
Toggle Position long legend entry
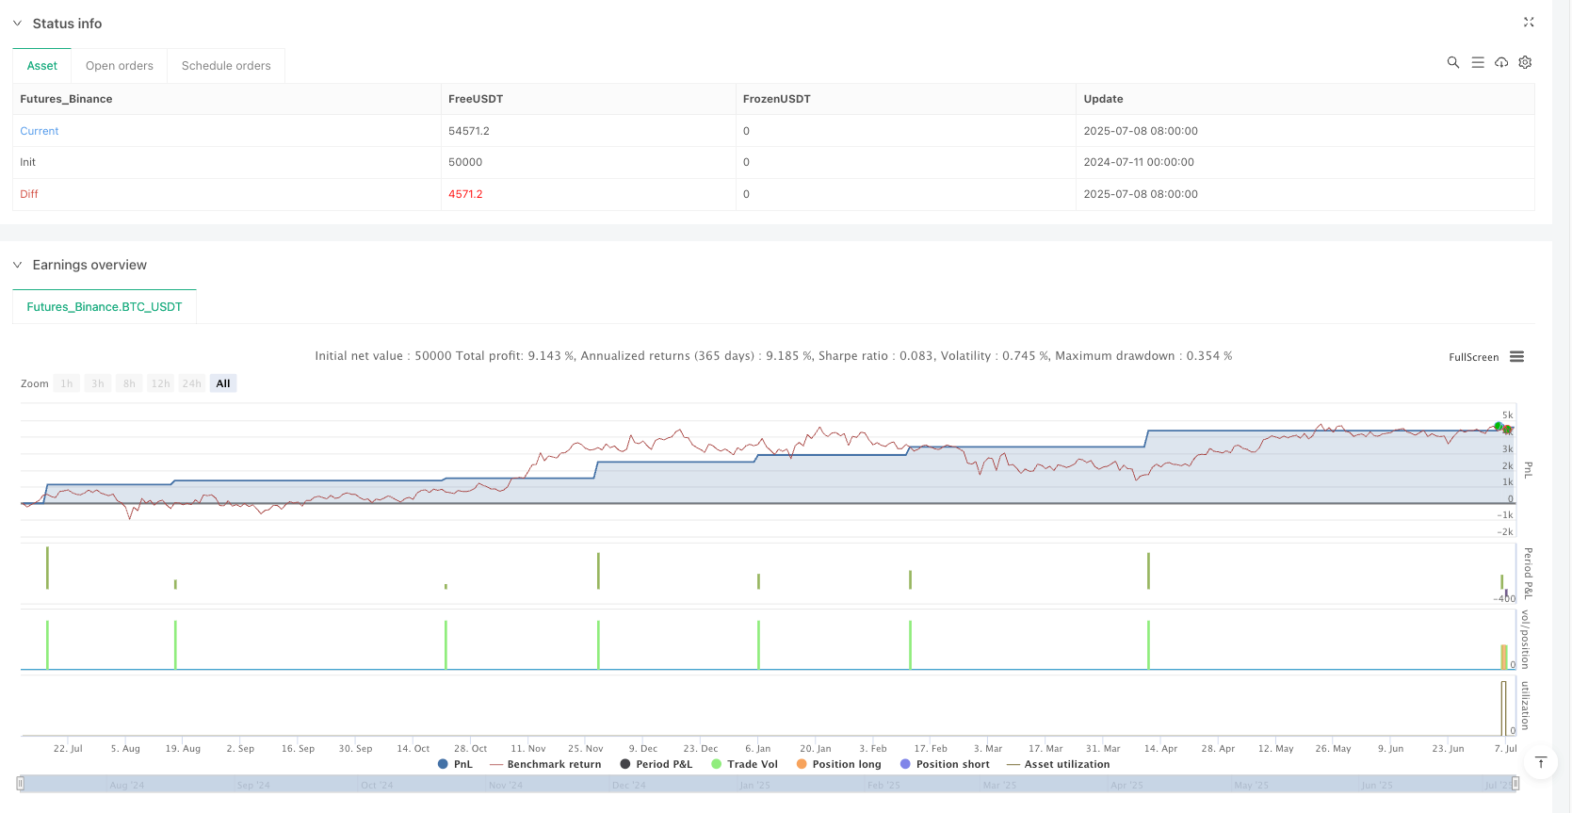click(838, 764)
